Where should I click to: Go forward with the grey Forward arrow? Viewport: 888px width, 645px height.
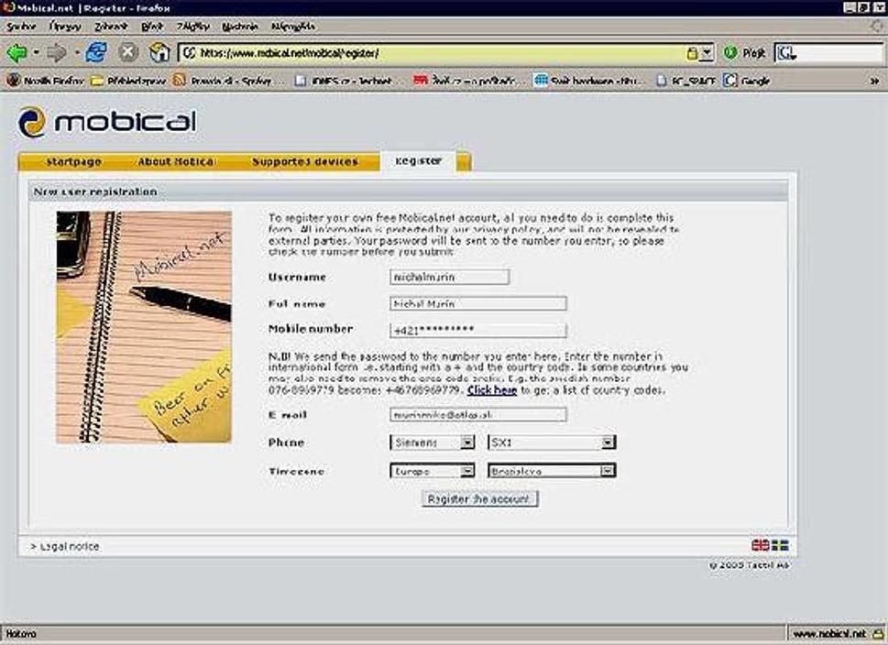tap(56, 53)
